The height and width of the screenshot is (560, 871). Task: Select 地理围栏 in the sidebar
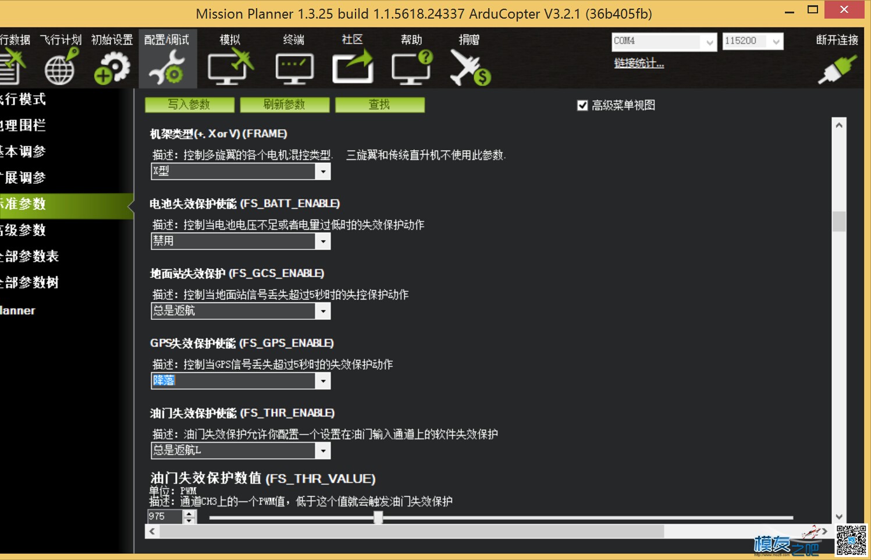[23, 125]
